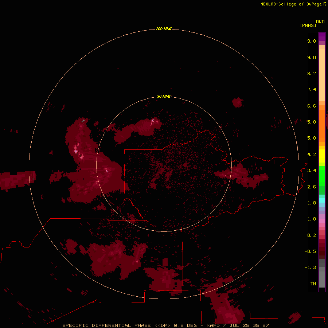This screenshot has height=328, width=328.
Task: Click the TH legend label
Action: pos(313,284)
